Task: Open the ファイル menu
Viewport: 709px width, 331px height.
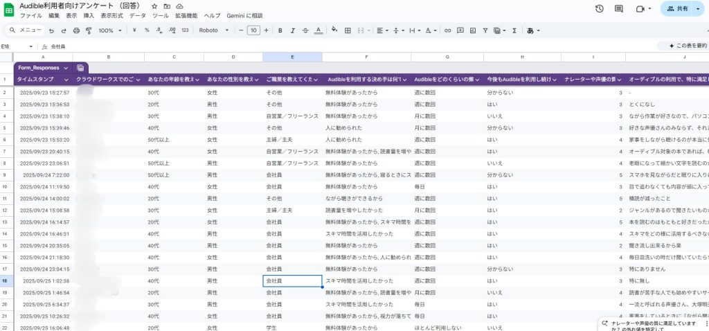Action: 30,15
